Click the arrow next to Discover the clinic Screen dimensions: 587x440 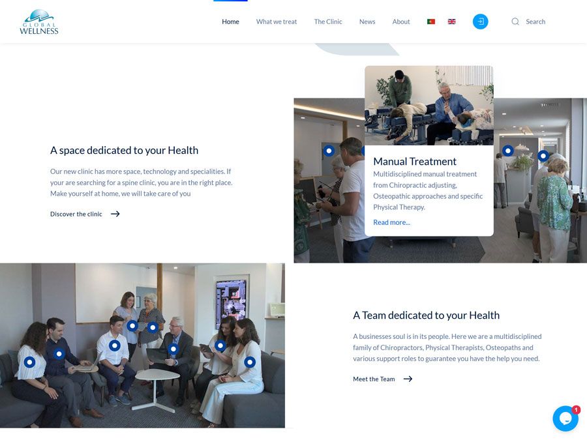pos(115,214)
